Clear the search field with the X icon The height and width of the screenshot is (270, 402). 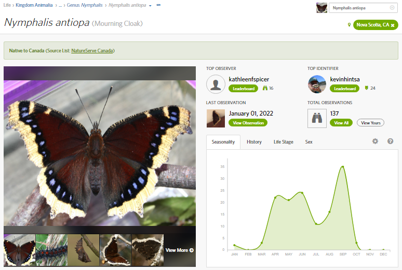(x=392, y=8)
